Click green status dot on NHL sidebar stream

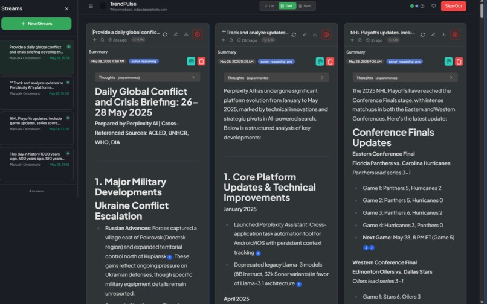coord(68,118)
